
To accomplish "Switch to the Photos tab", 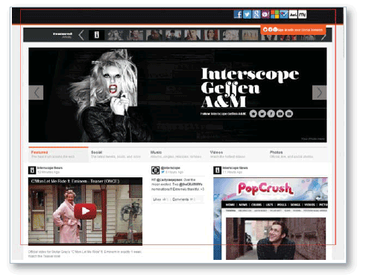I will (297, 154).
